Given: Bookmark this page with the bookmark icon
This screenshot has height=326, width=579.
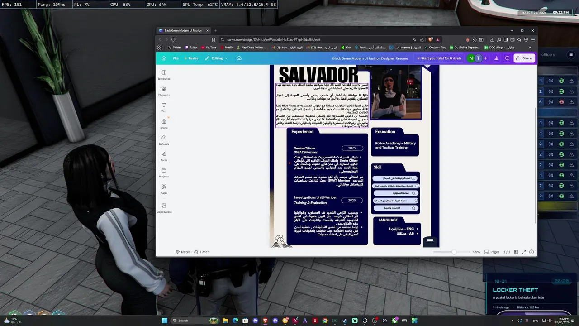Looking at the screenshot, I should coord(214,39).
